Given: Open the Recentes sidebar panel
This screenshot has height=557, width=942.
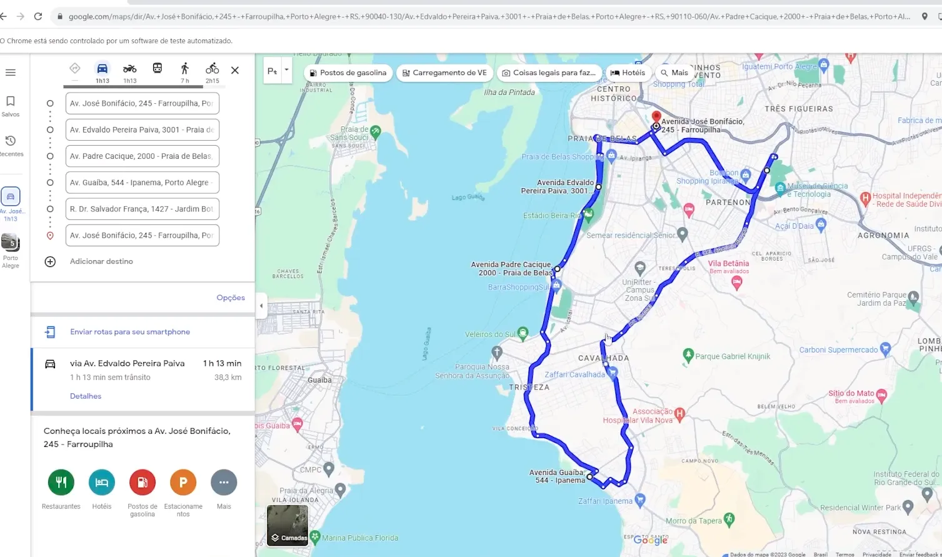Looking at the screenshot, I should [10, 145].
